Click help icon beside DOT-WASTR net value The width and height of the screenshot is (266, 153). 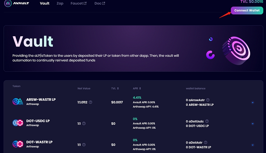[84, 145]
